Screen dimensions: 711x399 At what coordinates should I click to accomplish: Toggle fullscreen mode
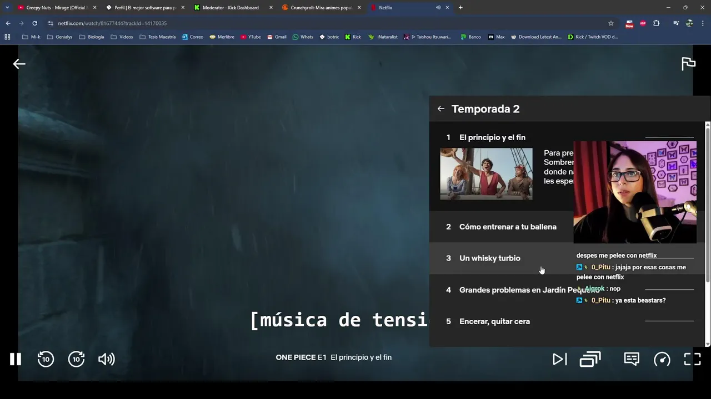[x=692, y=359]
